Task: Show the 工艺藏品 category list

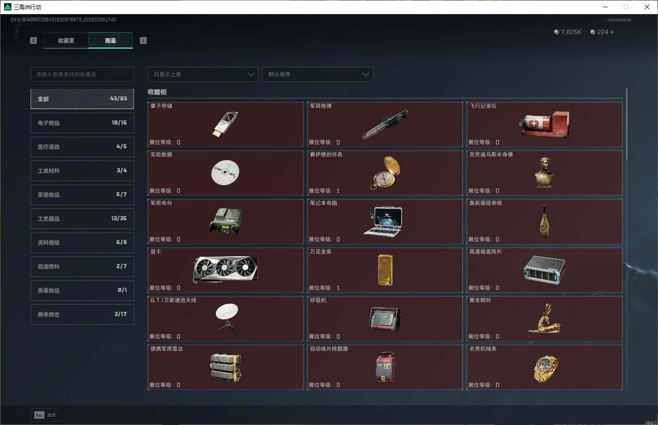Action: (x=82, y=219)
